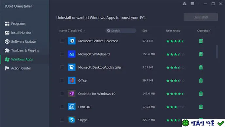The height and width of the screenshot is (127, 225).
Task: Select OneNote for Windows 10 name
Action: coord(97,94)
